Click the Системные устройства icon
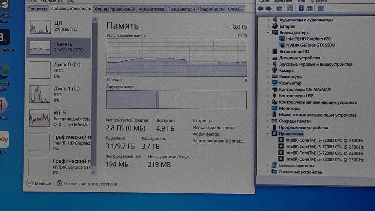The height and width of the screenshot is (211, 375). (x=274, y=172)
